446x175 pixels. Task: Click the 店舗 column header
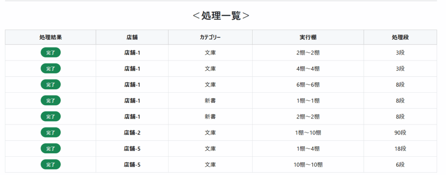click(132, 37)
